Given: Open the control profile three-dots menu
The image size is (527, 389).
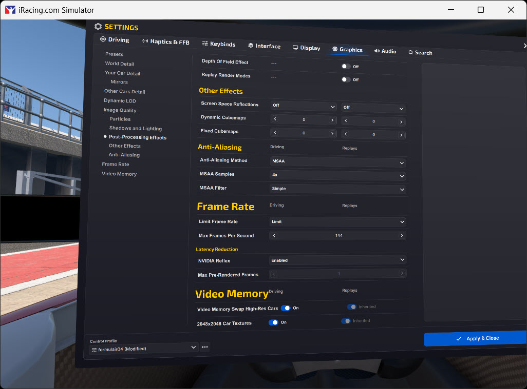Looking at the screenshot, I should coord(204,347).
